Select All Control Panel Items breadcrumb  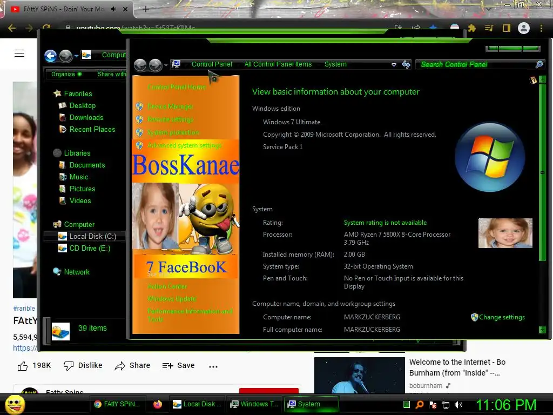pos(278,64)
